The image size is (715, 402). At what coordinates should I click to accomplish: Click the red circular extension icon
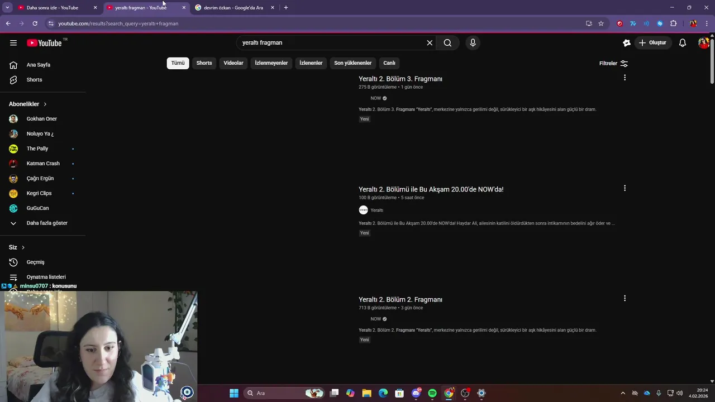(x=619, y=23)
